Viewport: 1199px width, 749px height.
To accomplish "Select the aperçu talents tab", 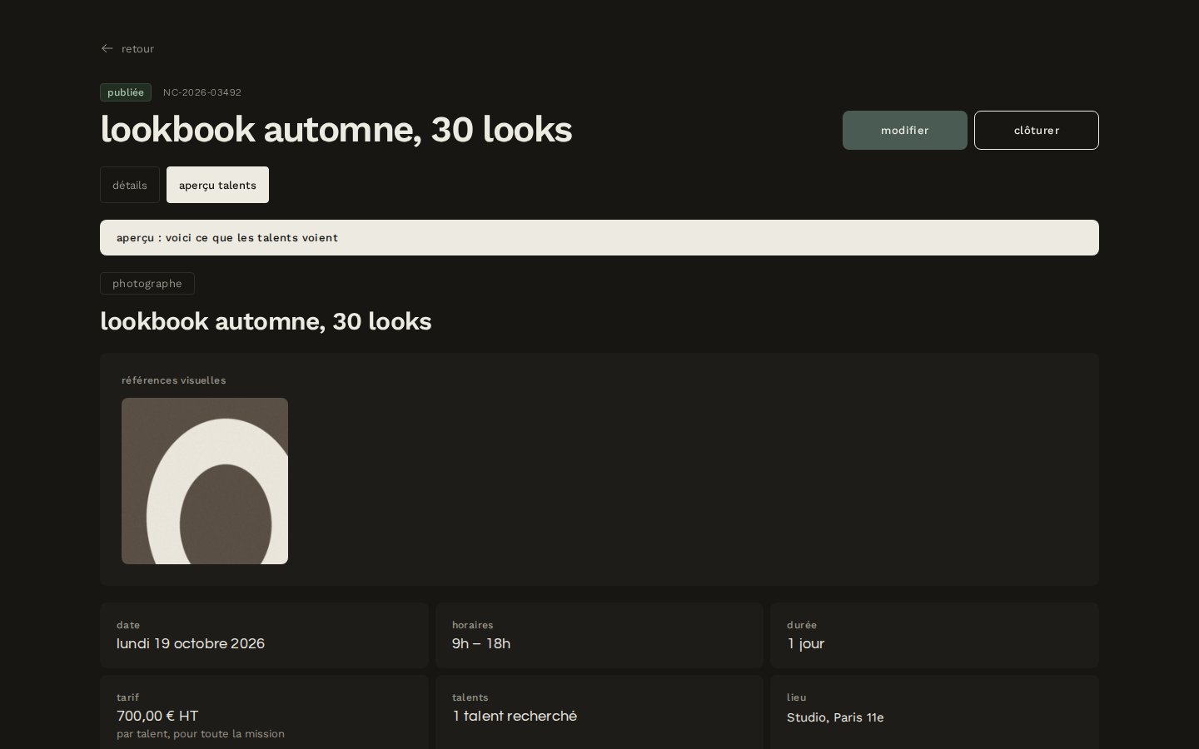I will point(217,185).
